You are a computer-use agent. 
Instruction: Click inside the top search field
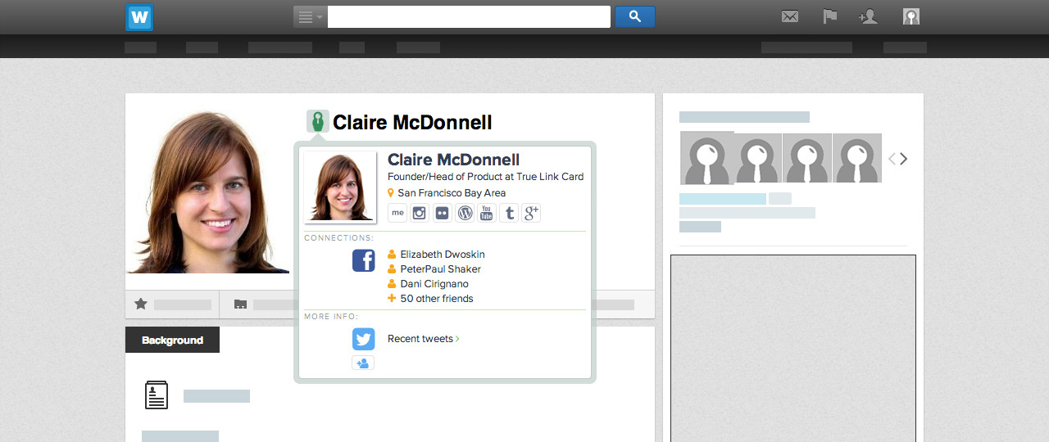469,17
